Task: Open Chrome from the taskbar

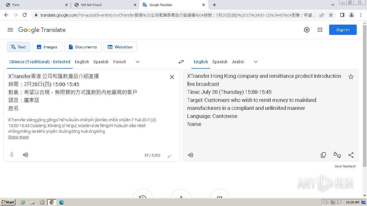Action: 52,202
